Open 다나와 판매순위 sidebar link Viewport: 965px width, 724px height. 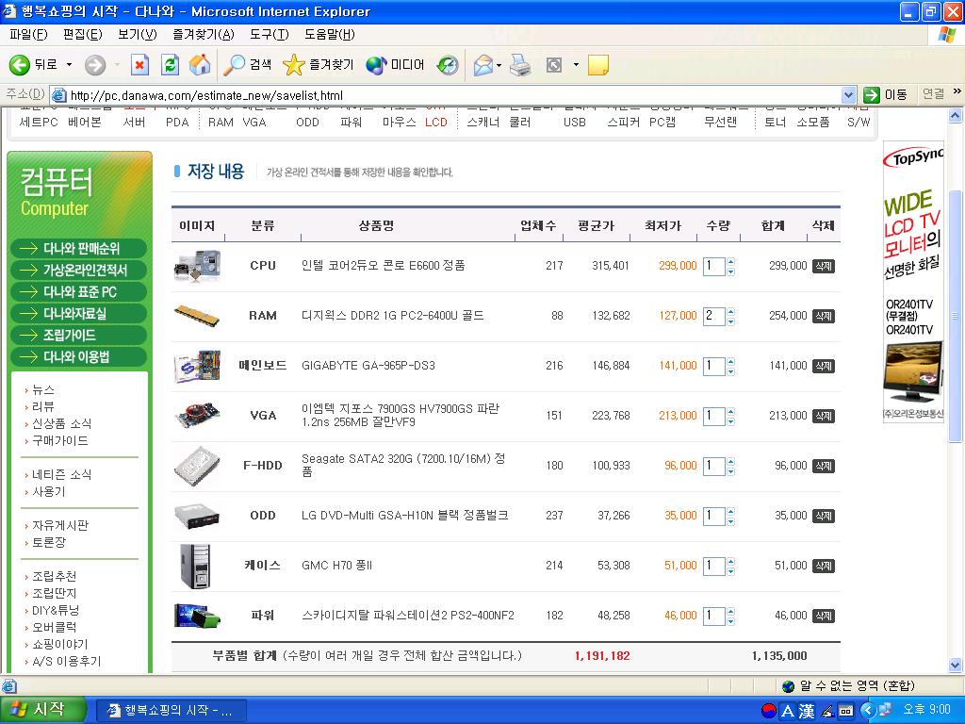click(x=79, y=248)
